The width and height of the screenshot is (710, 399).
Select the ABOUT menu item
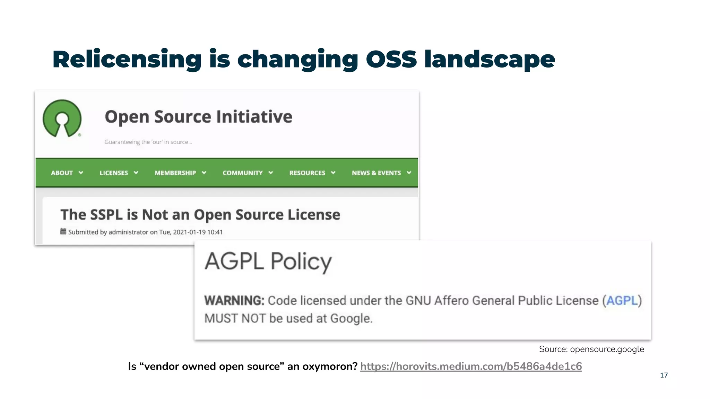point(62,173)
